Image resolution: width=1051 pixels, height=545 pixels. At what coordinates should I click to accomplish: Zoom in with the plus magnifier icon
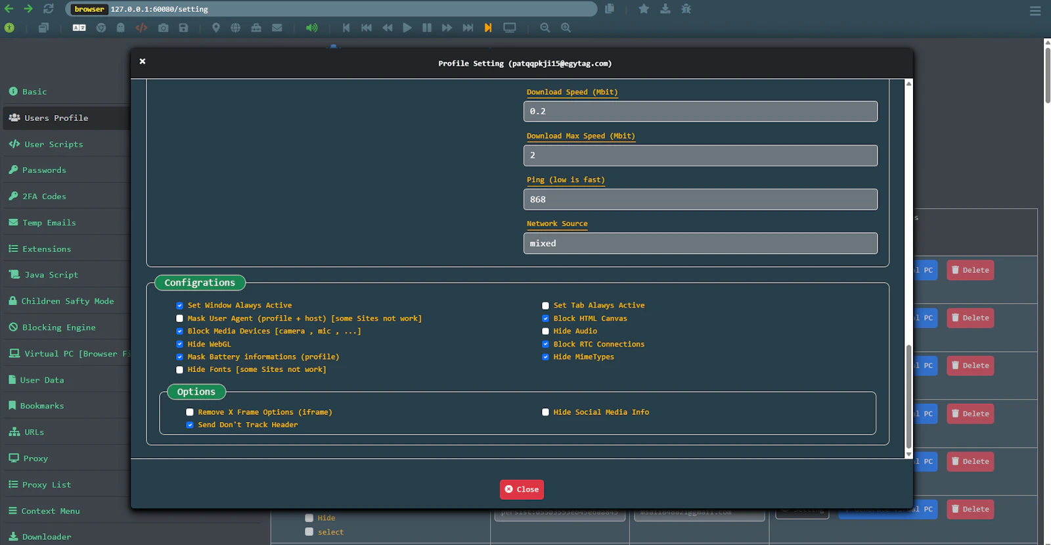(x=566, y=28)
